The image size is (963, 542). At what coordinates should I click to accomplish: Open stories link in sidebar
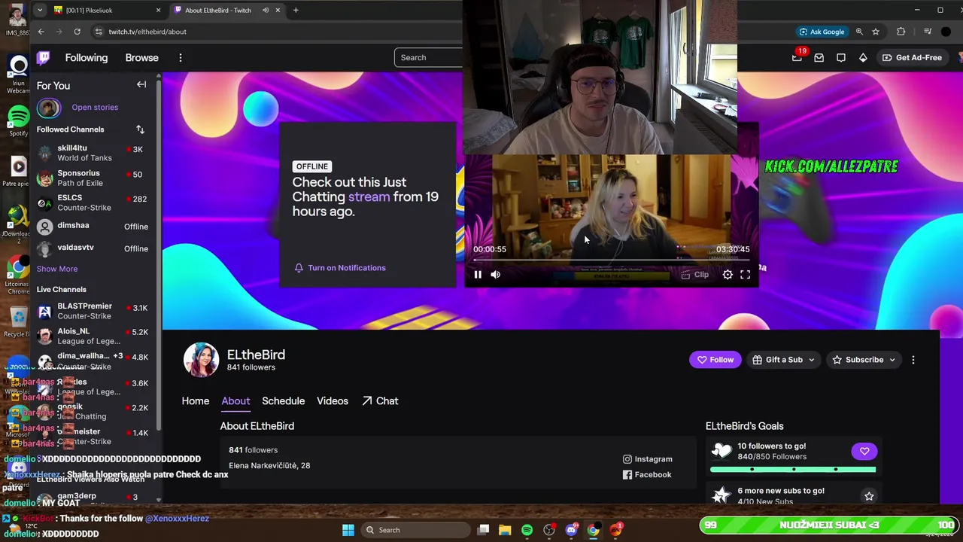tap(95, 108)
